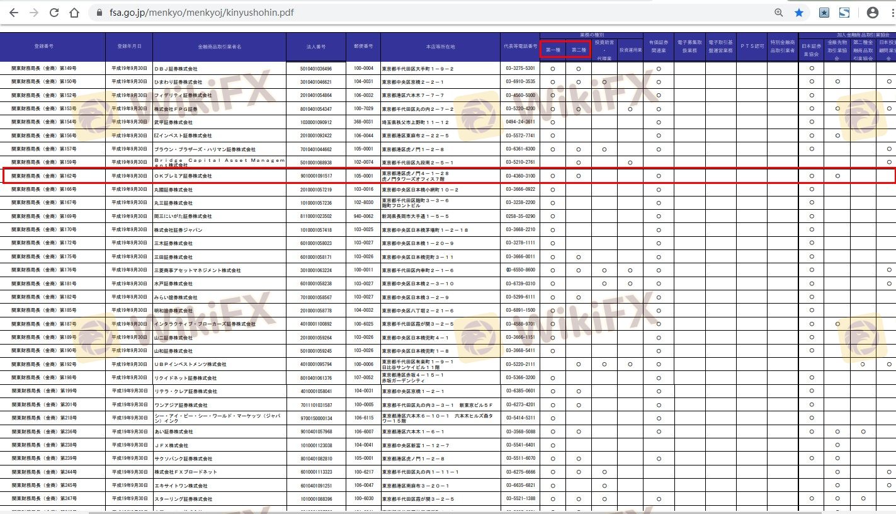Image resolution: width=896 pixels, height=514 pixels.
Task: Click the browser forward arrow
Action: coord(34,13)
